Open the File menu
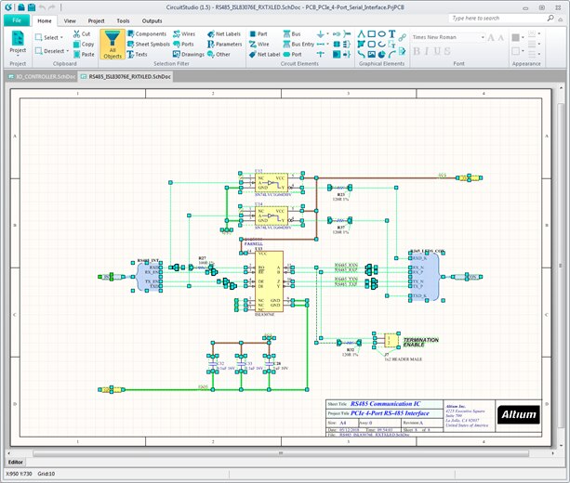 click(16, 19)
